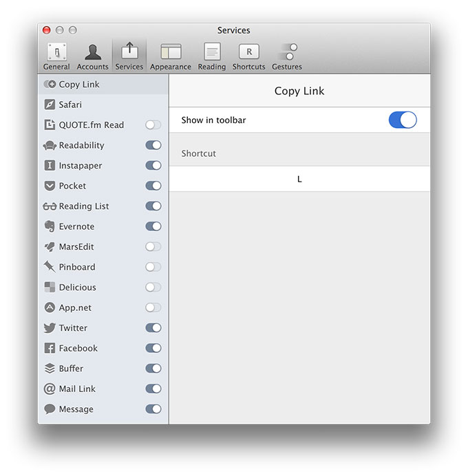468x476 pixels.
Task: Select the Message service label
Action: point(76,409)
